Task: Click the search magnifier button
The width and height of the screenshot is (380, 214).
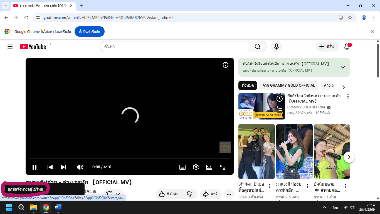Action: [257, 47]
